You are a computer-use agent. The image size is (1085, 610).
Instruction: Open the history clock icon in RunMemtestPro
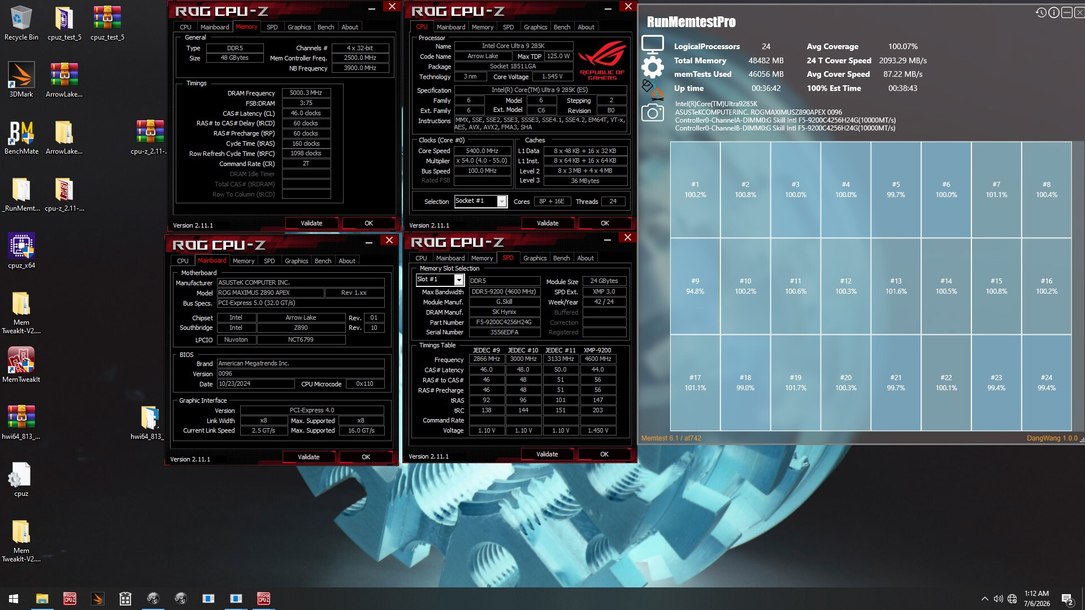(x=1040, y=12)
